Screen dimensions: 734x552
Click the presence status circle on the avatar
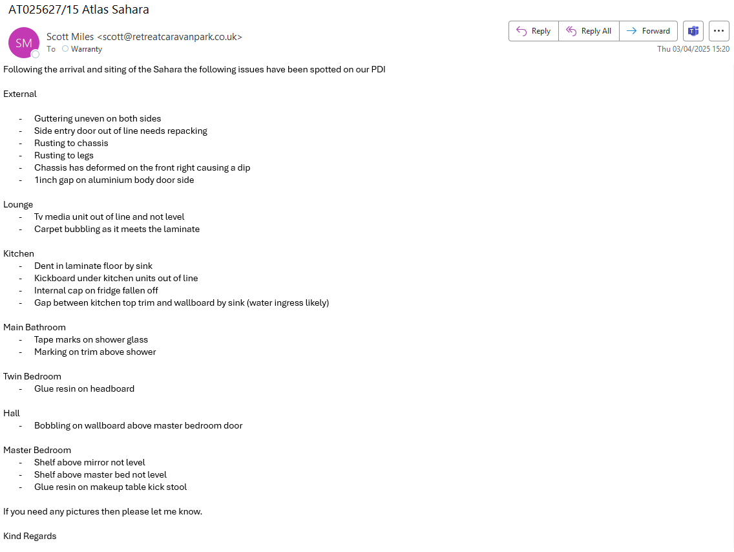pyautogui.click(x=36, y=54)
